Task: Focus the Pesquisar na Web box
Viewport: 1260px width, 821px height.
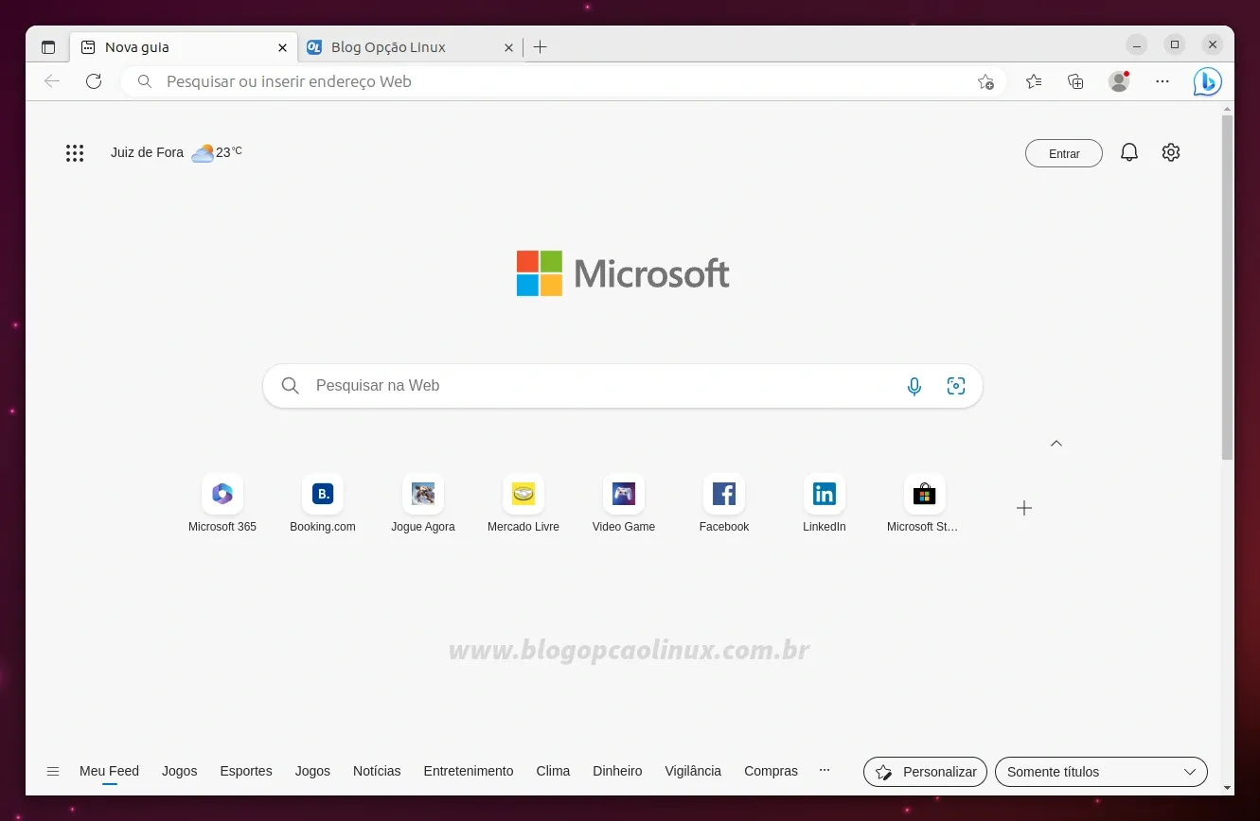Action: [623, 386]
